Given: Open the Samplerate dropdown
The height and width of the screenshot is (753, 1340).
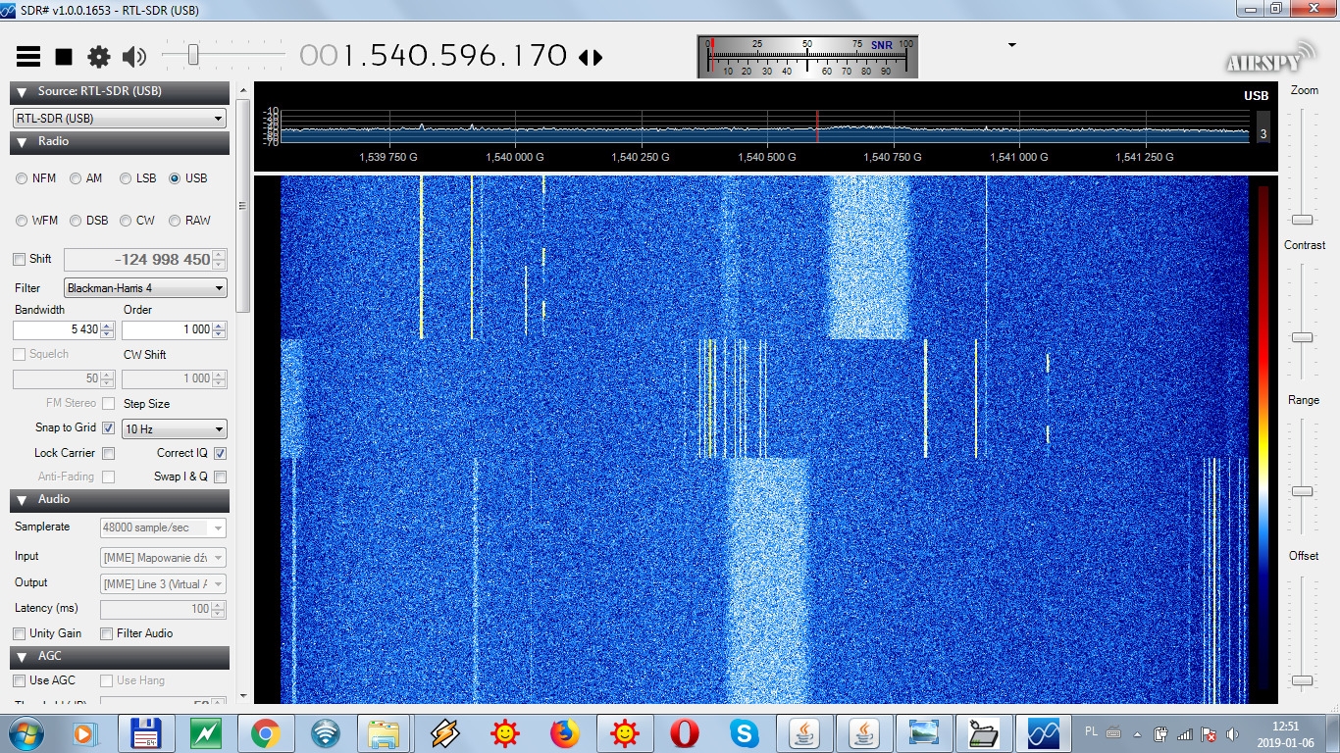Looking at the screenshot, I should click(x=163, y=527).
